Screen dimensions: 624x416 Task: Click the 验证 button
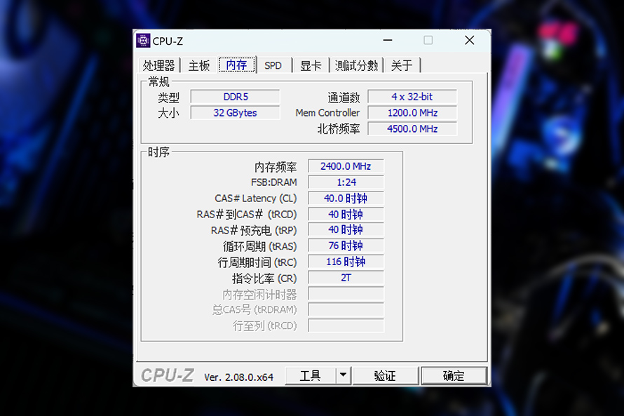385,376
